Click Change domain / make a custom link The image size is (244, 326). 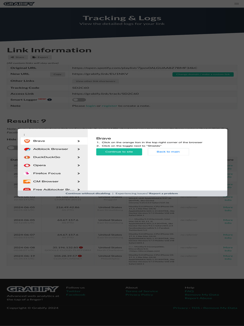[203, 74]
